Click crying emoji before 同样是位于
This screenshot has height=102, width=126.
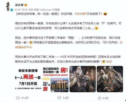click(31, 43)
